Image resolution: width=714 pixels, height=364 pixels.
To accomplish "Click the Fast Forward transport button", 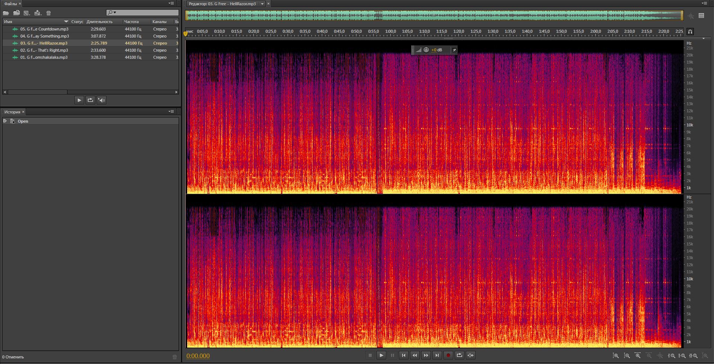I will [426, 355].
